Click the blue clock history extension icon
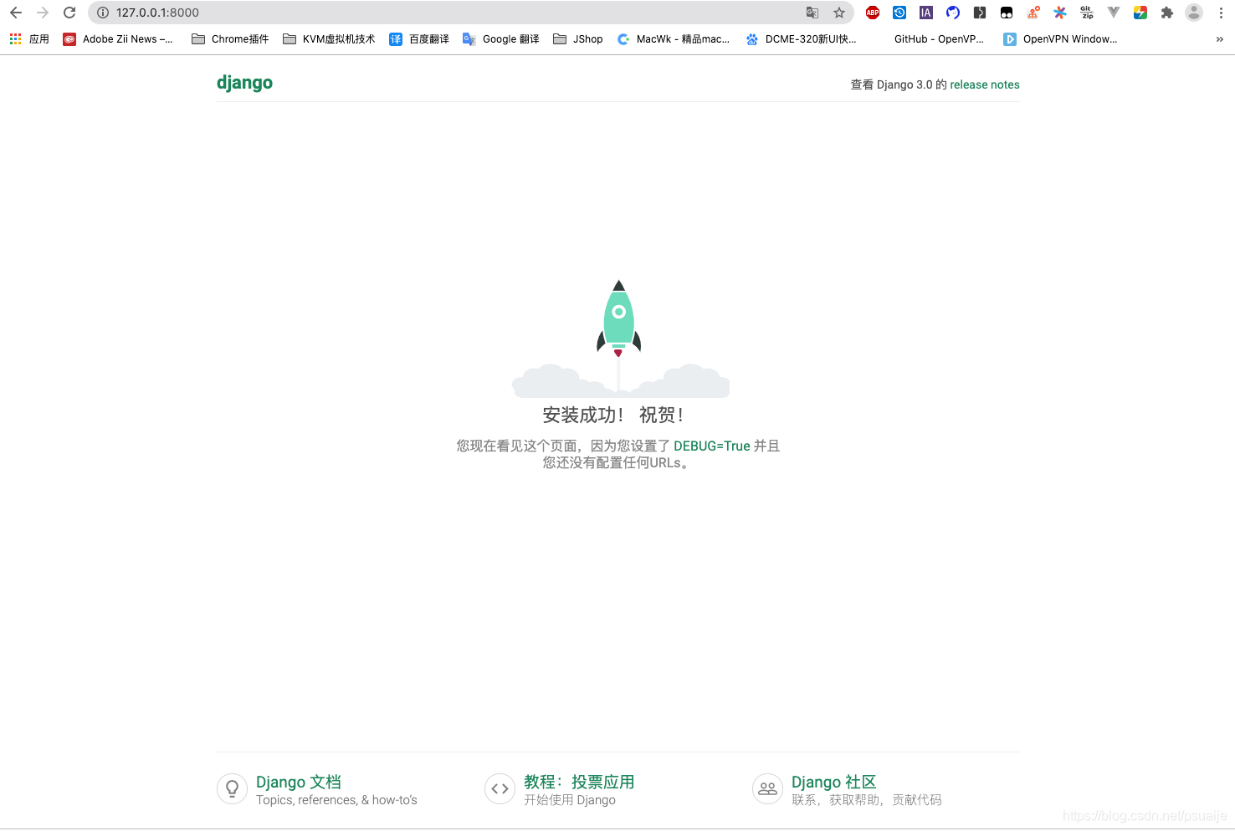This screenshot has width=1235, height=831. click(899, 13)
